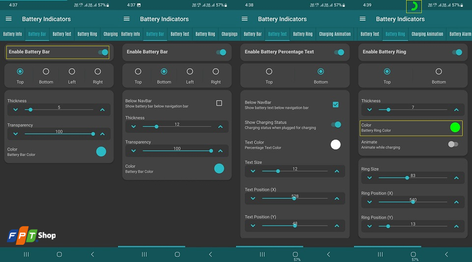Click the Ring Position (Y) slider at 13
472x262 pixels.
(412, 226)
